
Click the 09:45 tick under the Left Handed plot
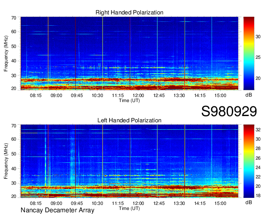77,203
